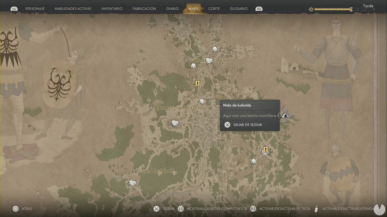Click the region emblem beside Cañada
This screenshot has height=217, width=387.
[x=187, y=60]
